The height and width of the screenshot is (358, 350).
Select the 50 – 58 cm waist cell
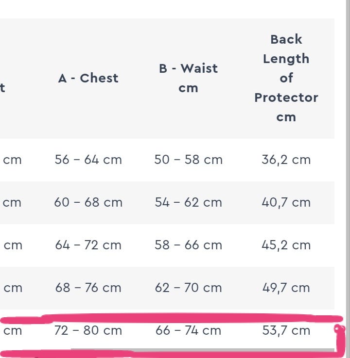click(x=188, y=160)
